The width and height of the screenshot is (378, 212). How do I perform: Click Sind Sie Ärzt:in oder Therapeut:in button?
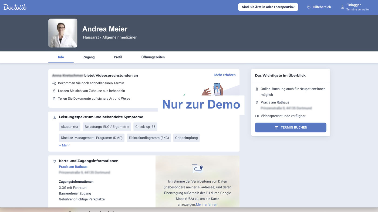(x=268, y=7)
